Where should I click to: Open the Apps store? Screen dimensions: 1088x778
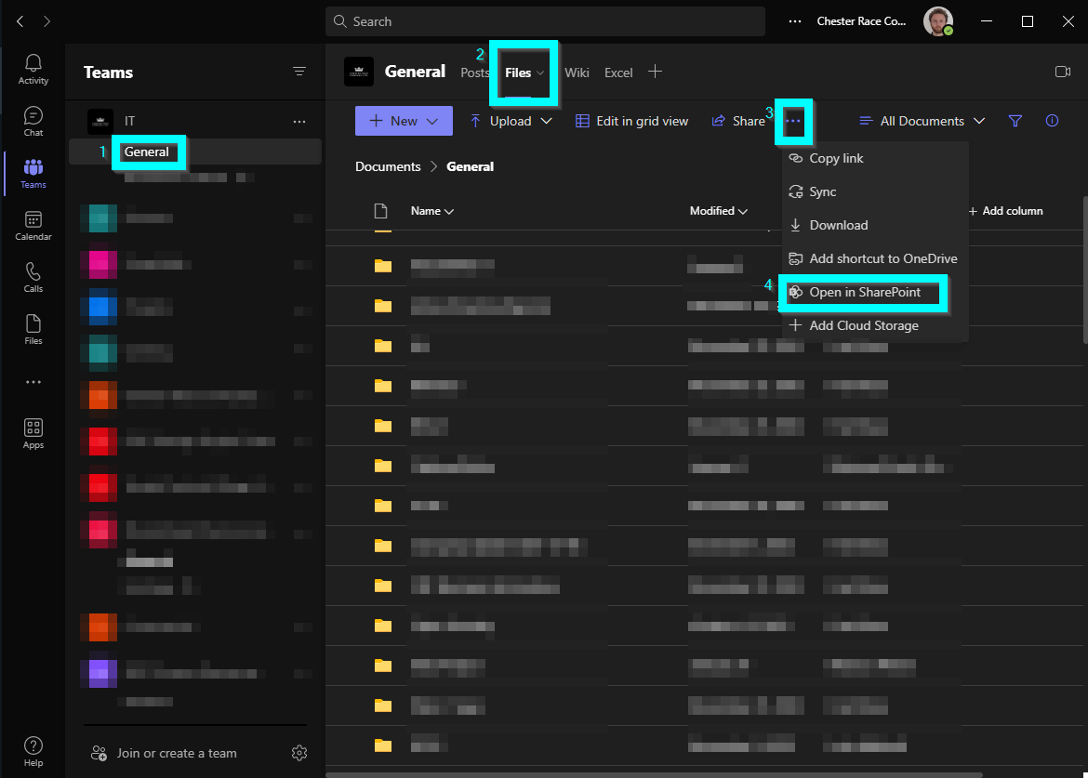(x=33, y=434)
